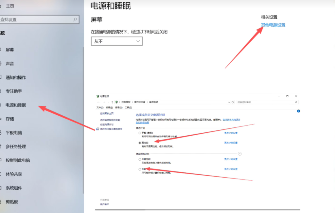This screenshot has height=213, width=335.
Task: Click the up arrow navigation icon
Action: 112,102
